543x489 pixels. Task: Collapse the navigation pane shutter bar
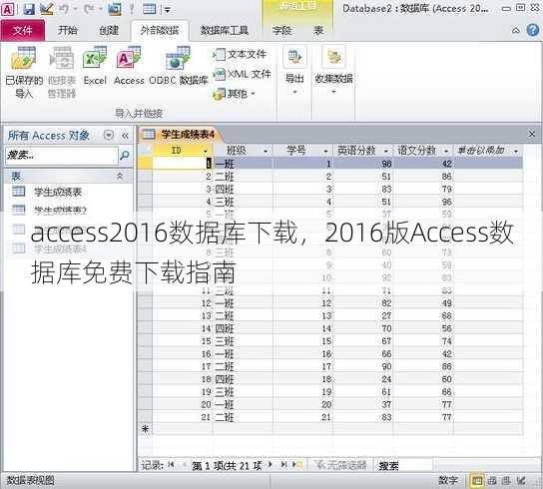(125, 136)
